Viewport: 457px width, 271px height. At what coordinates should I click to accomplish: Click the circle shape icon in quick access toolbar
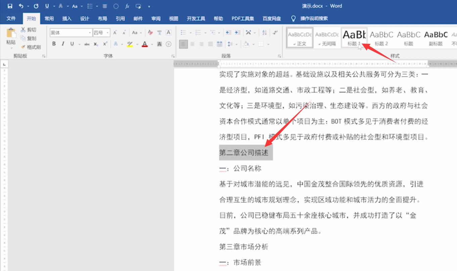click(x=116, y=6)
